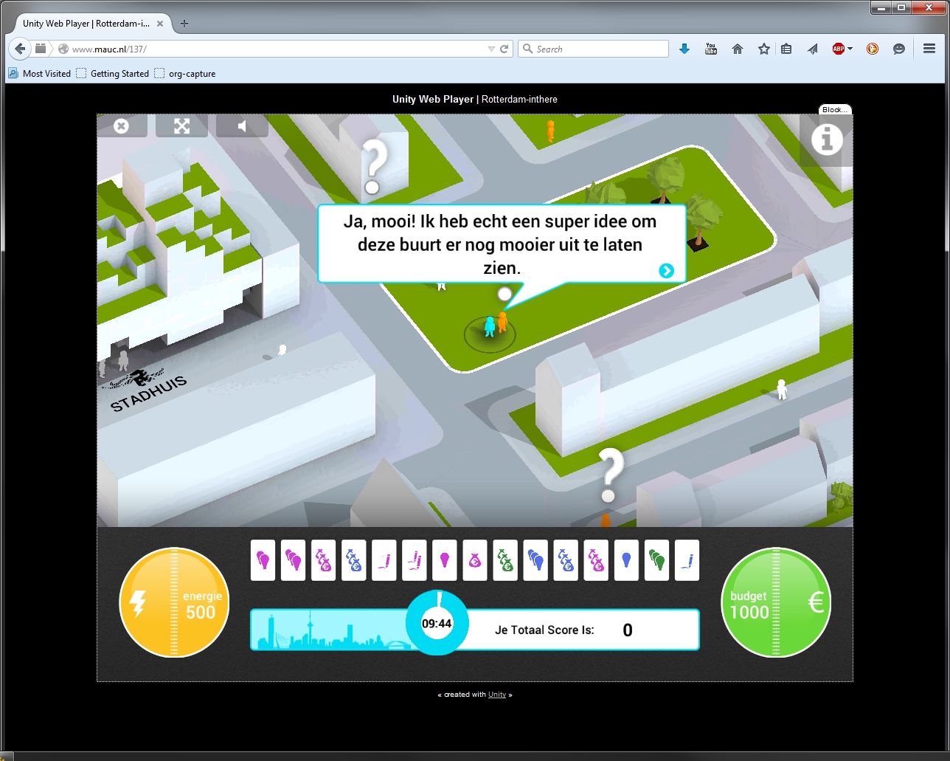Select the single magenta money bag card
Screen dimensions: 950x761
point(474,561)
